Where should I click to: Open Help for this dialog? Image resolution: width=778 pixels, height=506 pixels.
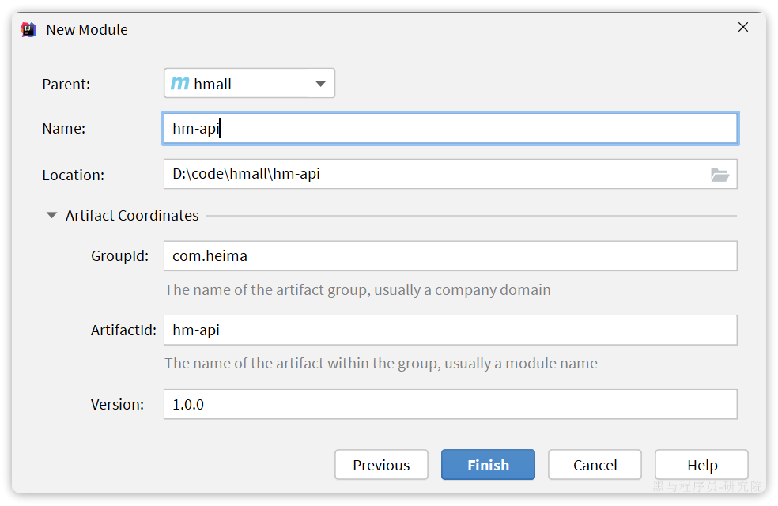point(701,465)
